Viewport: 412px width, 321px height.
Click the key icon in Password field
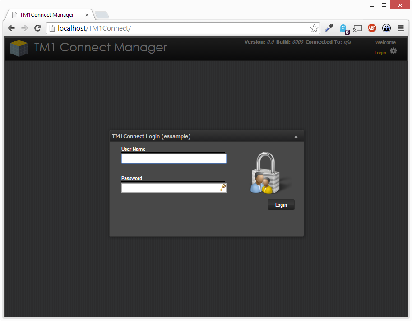(222, 188)
